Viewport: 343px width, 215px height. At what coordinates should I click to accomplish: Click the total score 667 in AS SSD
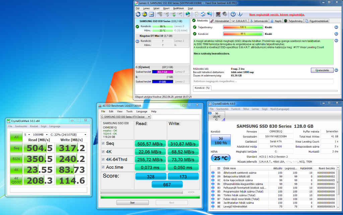167,184
